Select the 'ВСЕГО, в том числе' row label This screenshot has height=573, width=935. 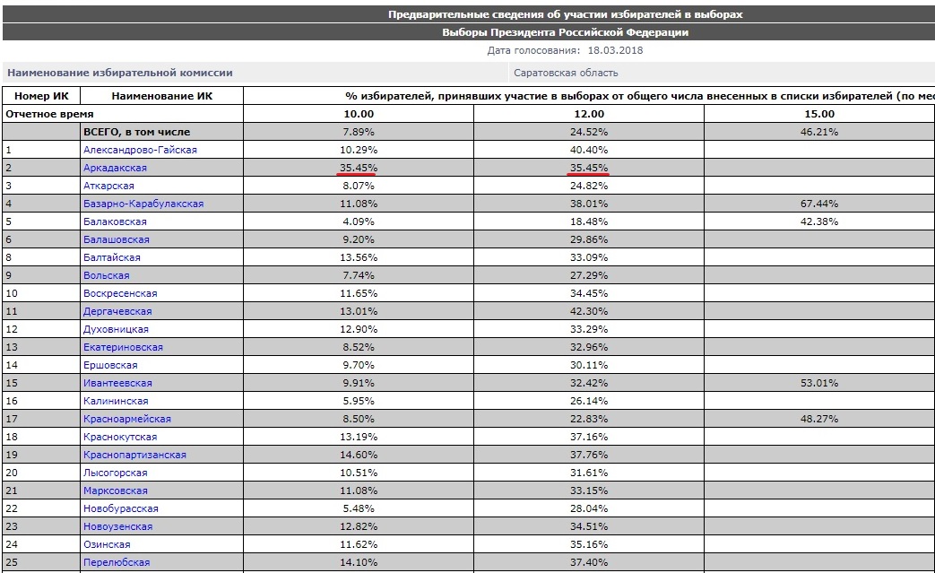coord(136,131)
